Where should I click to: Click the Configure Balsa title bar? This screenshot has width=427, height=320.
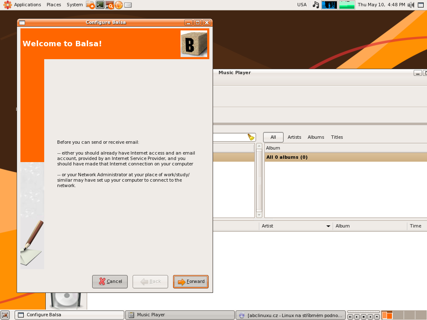pos(105,22)
